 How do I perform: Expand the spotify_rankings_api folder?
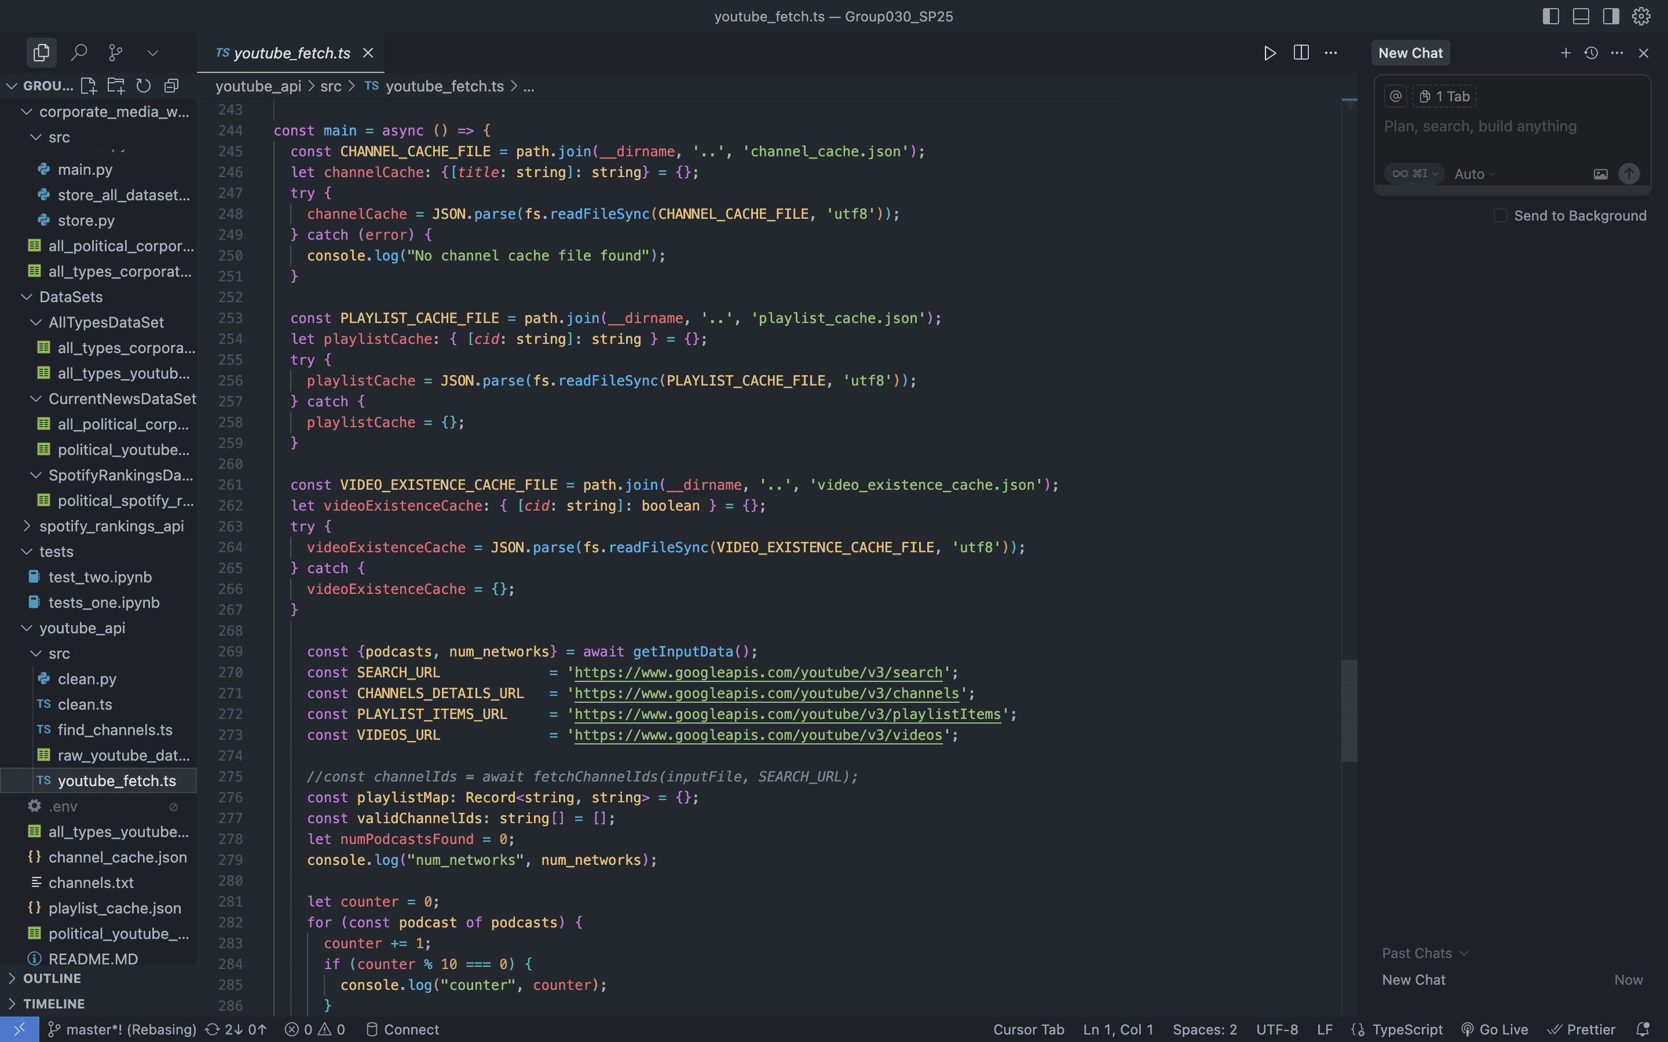click(111, 526)
